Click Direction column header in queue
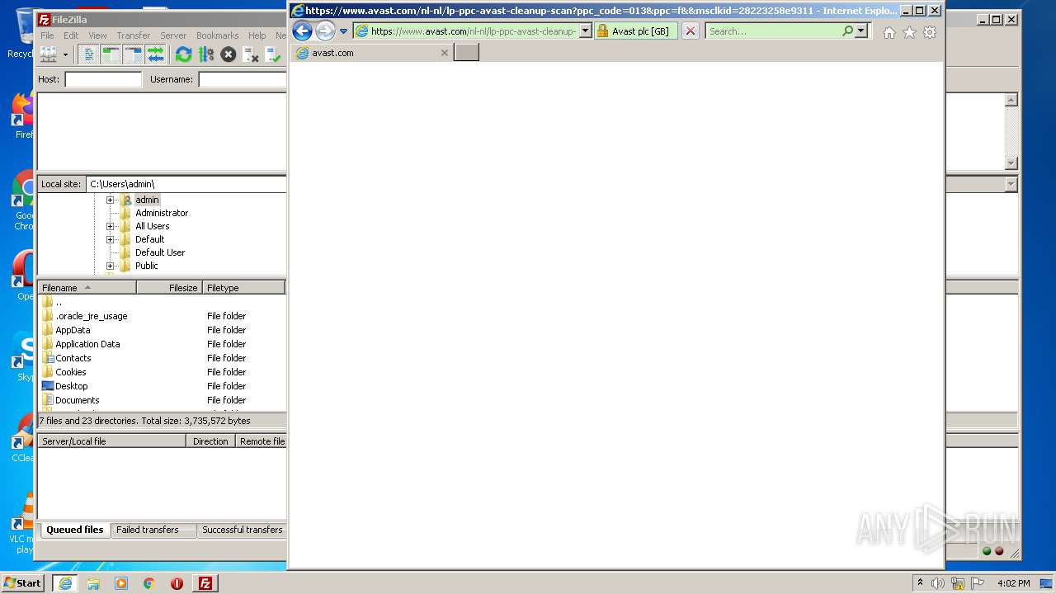1056x594 pixels. pos(210,441)
